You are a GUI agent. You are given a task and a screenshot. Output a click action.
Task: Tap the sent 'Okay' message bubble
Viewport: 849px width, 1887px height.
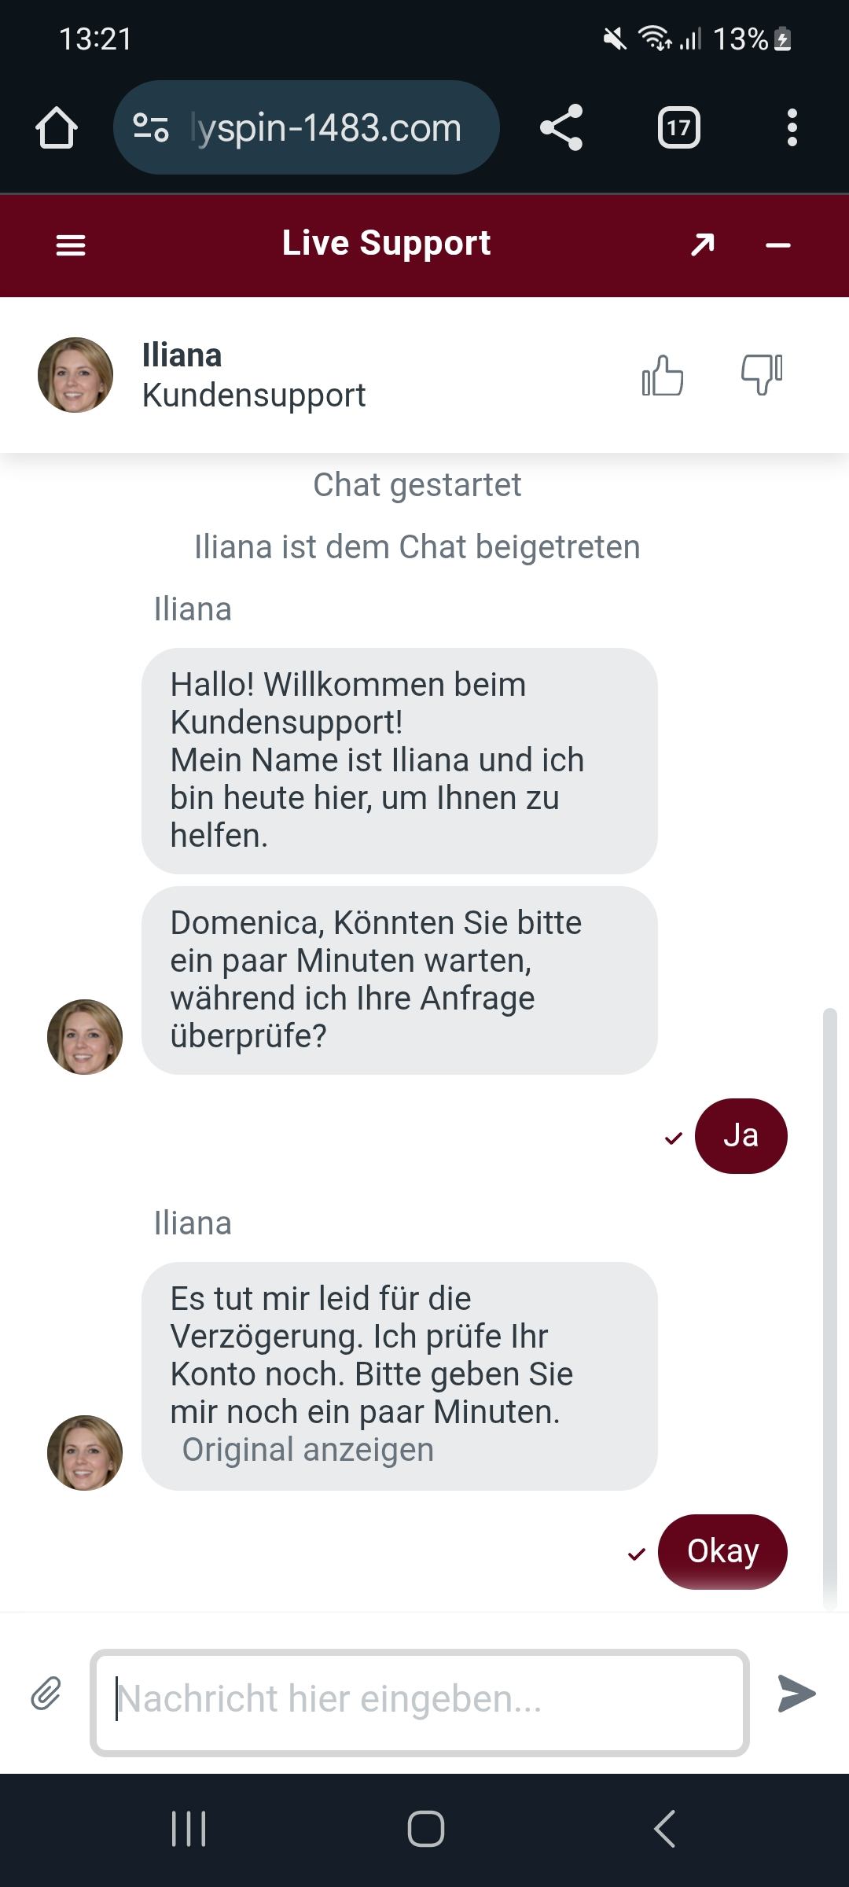click(722, 1551)
